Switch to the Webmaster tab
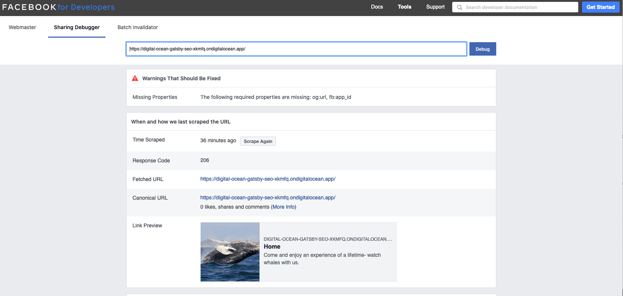 point(22,27)
